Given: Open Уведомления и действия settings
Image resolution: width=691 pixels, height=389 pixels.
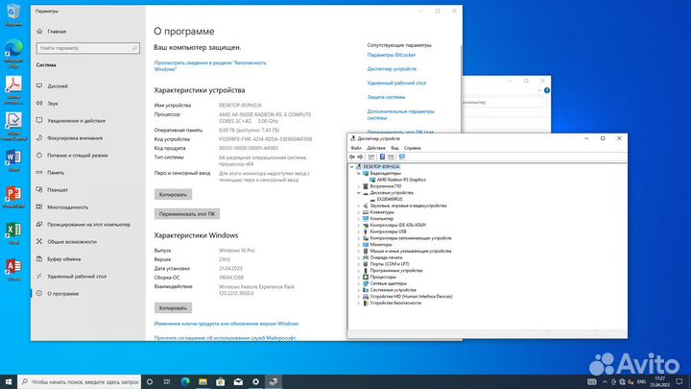Looking at the screenshot, I should (76, 120).
